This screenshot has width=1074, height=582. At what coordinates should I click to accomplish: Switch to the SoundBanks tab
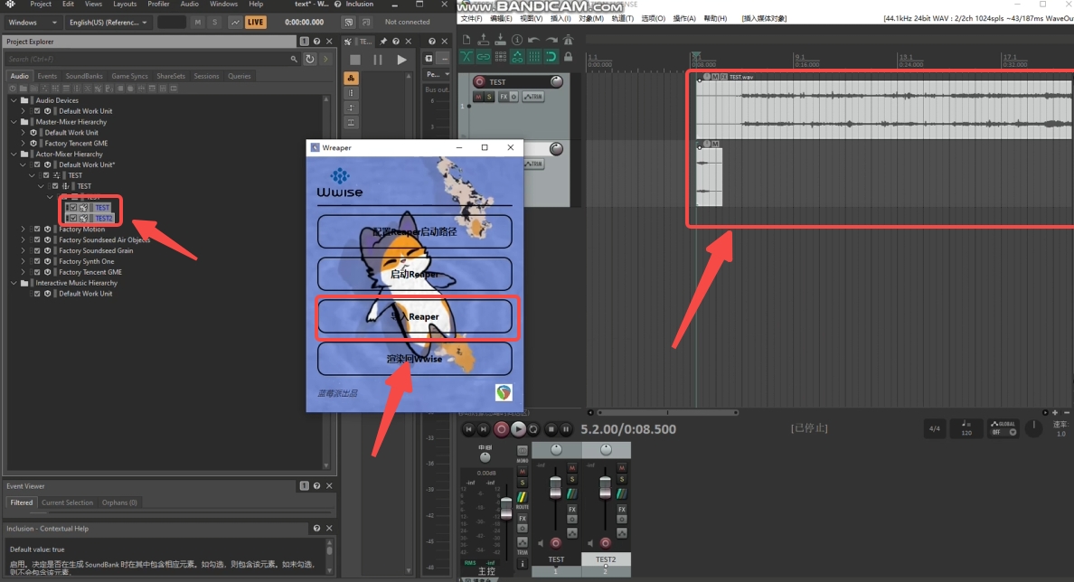[84, 76]
